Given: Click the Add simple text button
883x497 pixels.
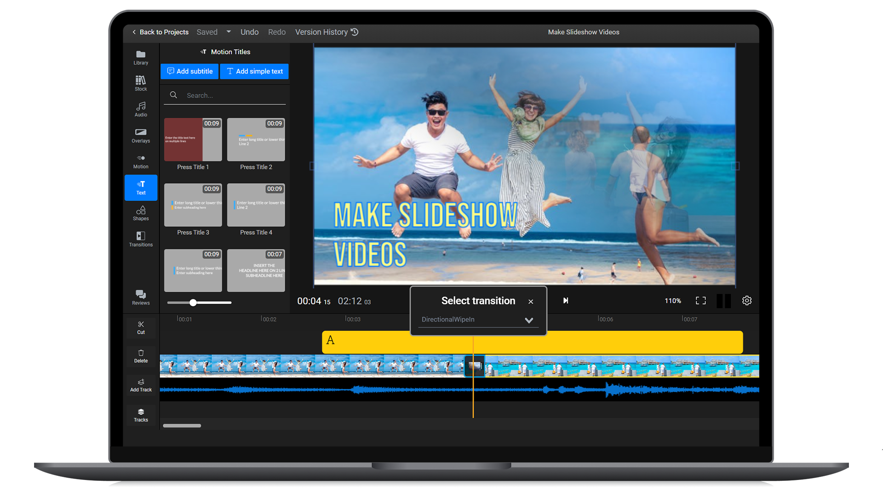Looking at the screenshot, I should (254, 71).
